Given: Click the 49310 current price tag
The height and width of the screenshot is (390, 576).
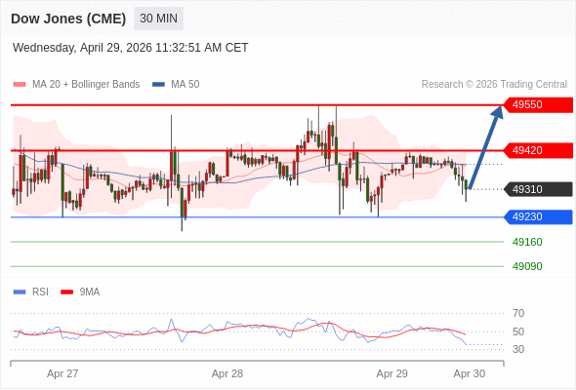Looking at the screenshot, I should click(538, 189).
